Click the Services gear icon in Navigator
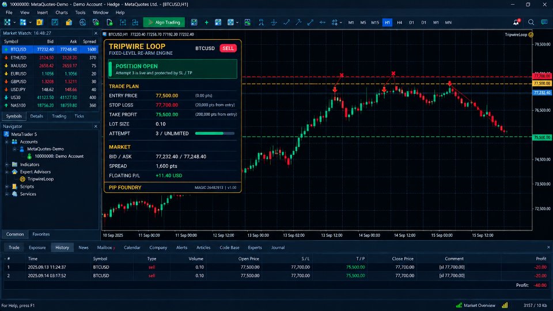The image size is (553, 311). click(x=14, y=194)
